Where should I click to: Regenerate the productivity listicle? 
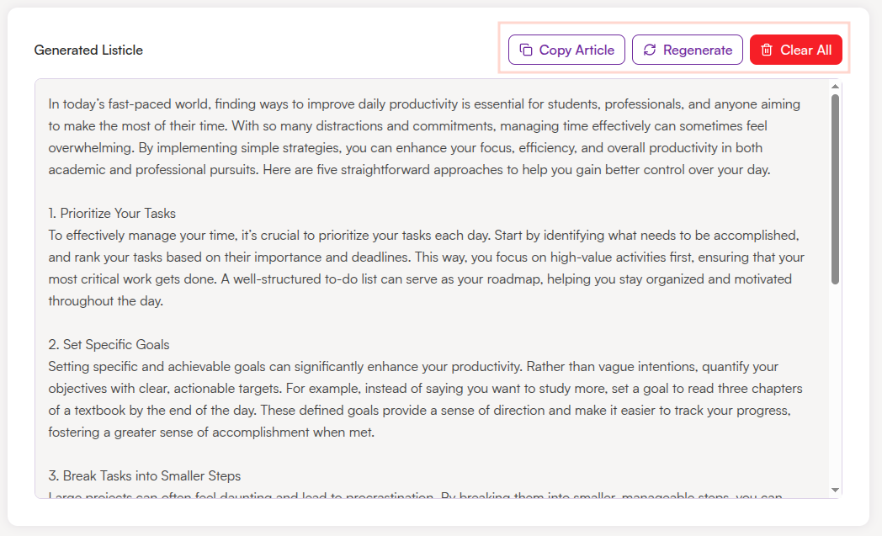[688, 50]
